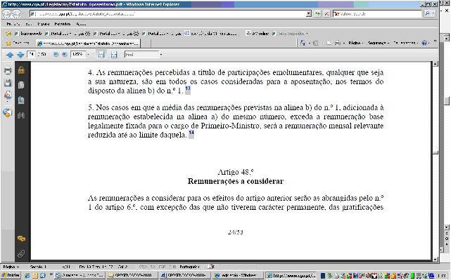Image resolution: width=451 pixels, height=280 pixels.
Task: Click the Artigo 48.º heading text
Action: pos(236,172)
